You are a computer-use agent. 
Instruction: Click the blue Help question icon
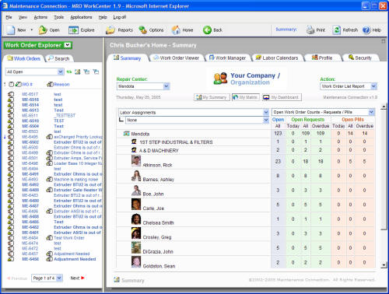tap(366, 30)
